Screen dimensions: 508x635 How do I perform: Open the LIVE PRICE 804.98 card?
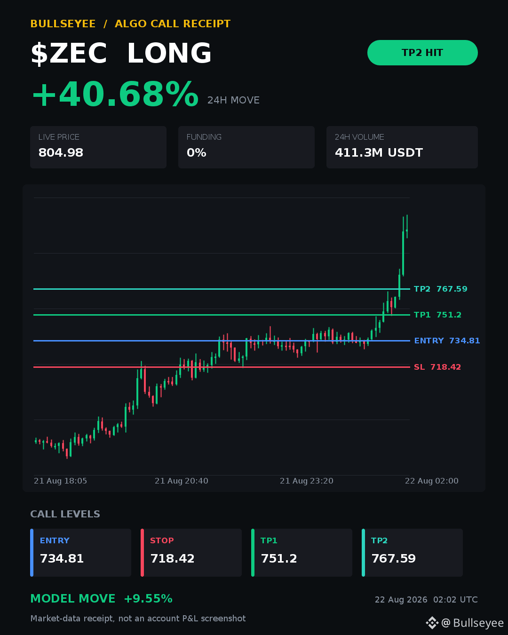[x=98, y=147]
